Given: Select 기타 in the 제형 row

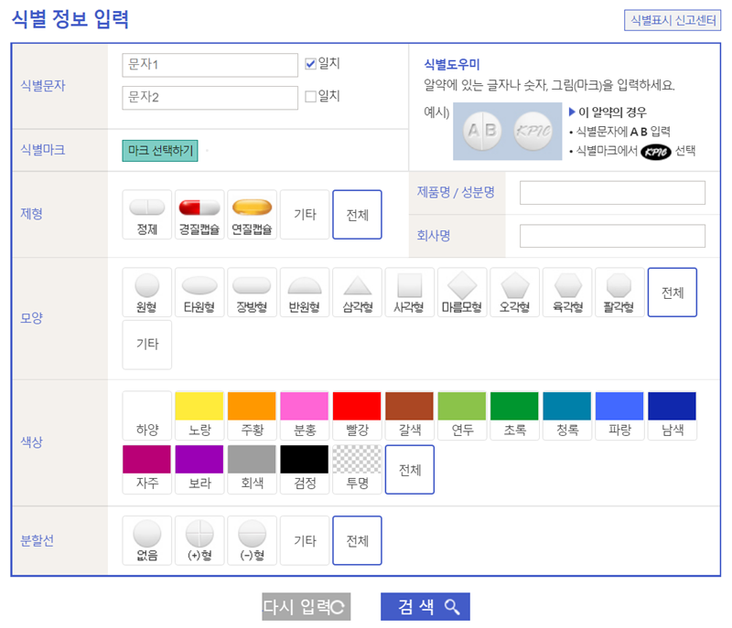Looking at the screenshot, I should click(x=305, y=215).
